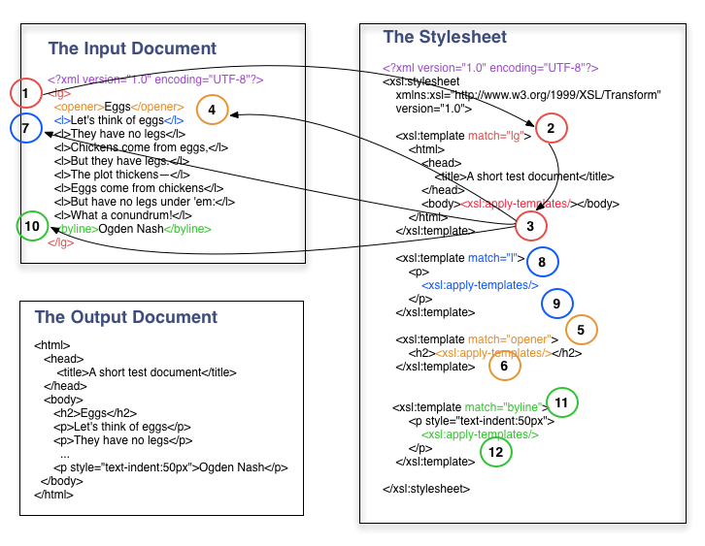Viewport: 705px width, 546px height.
Task: Click the ellipsis '...' line in the Output Document
Action: click(x=65, y=455)
